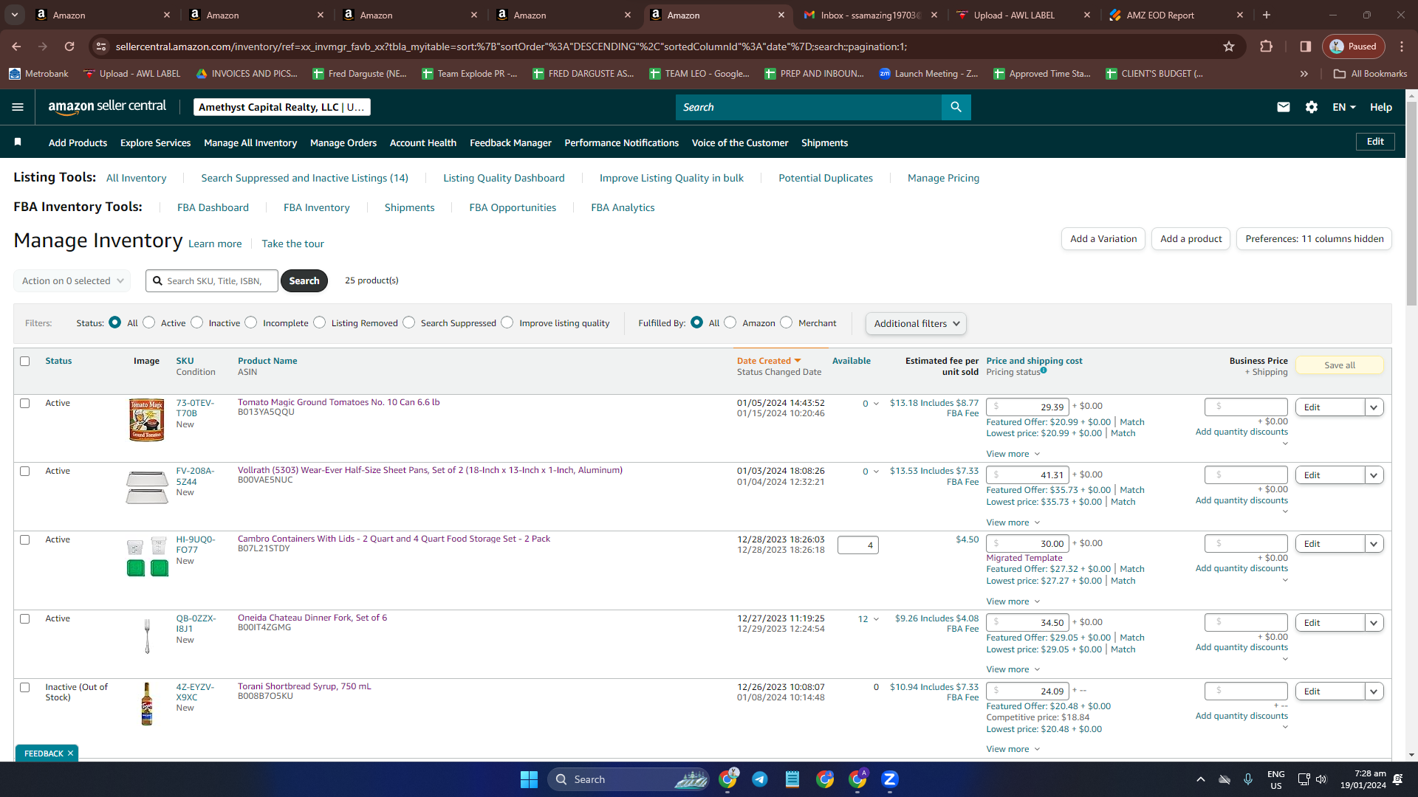Viewport: 1418px width, 797px height.
Task: Click the Add a Variation button
Action: click(x=1103, y=239)
